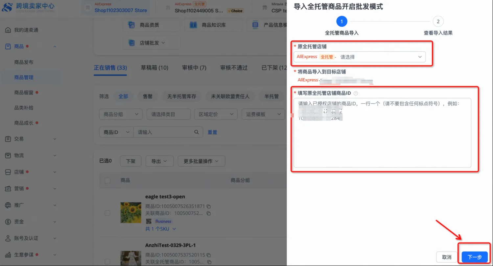Viewport: 493px width, 266px height.
Task: Switch to the 草稿箱 (10) tab
Action: [154, 68]
